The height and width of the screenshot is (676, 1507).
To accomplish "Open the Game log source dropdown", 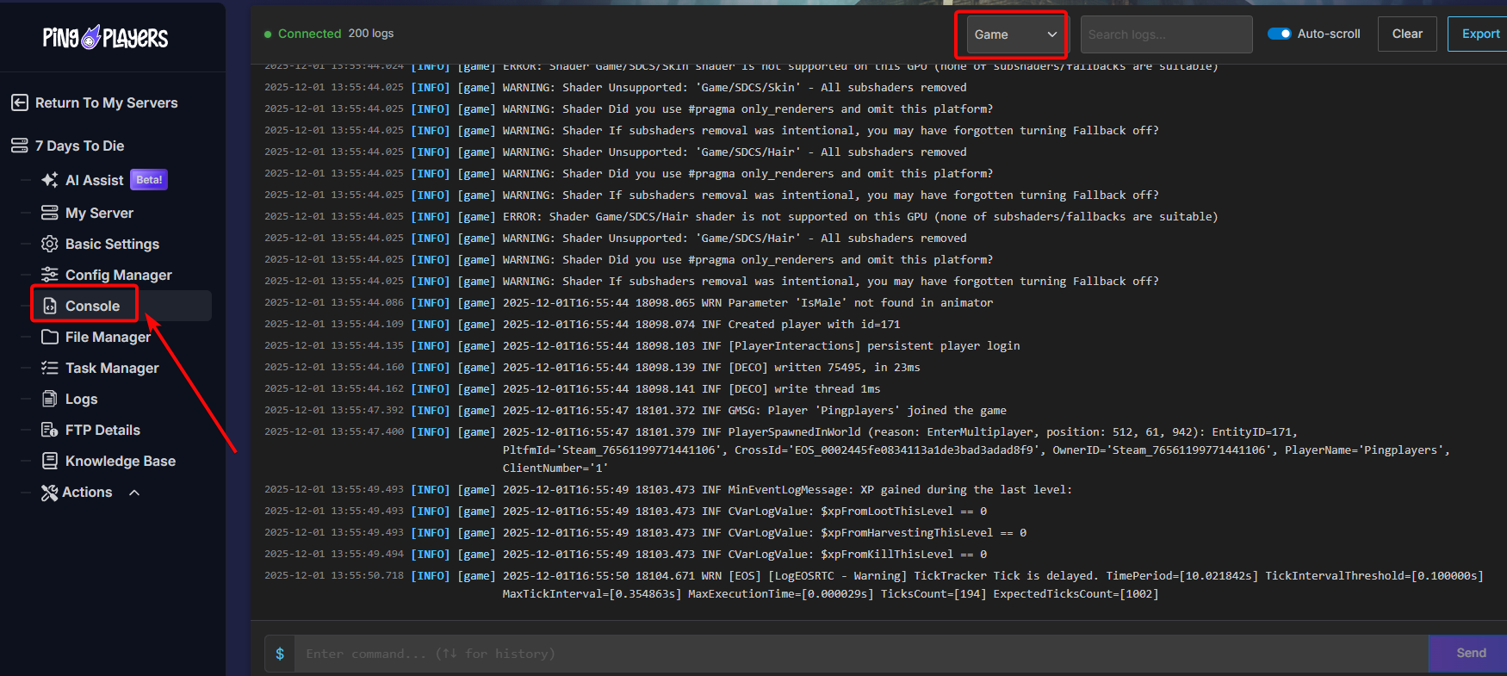I will point(1014,34).
